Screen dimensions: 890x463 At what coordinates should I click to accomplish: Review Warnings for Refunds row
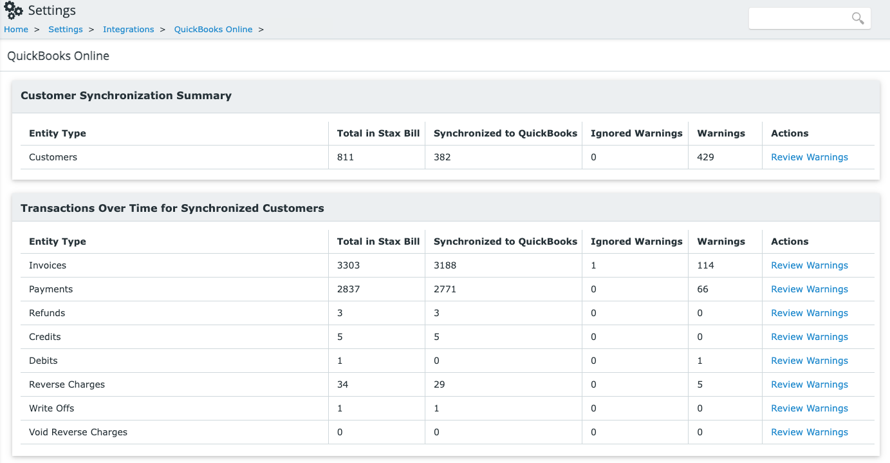pyautogui.click(x=810, y=313)
